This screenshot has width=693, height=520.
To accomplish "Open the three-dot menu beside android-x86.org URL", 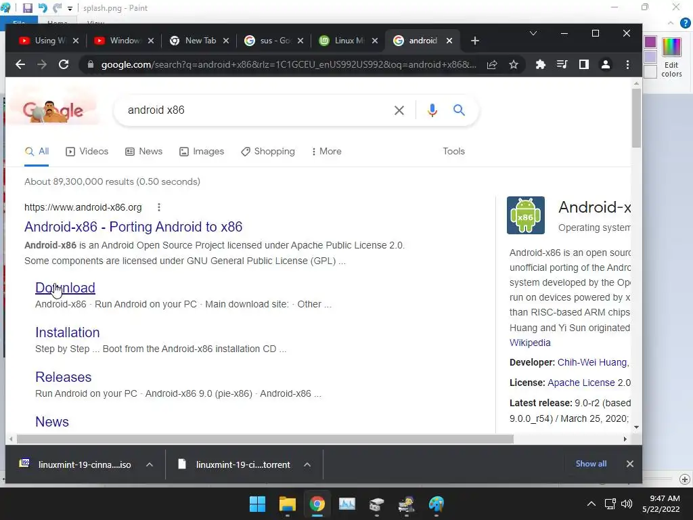I will [158, 207].
